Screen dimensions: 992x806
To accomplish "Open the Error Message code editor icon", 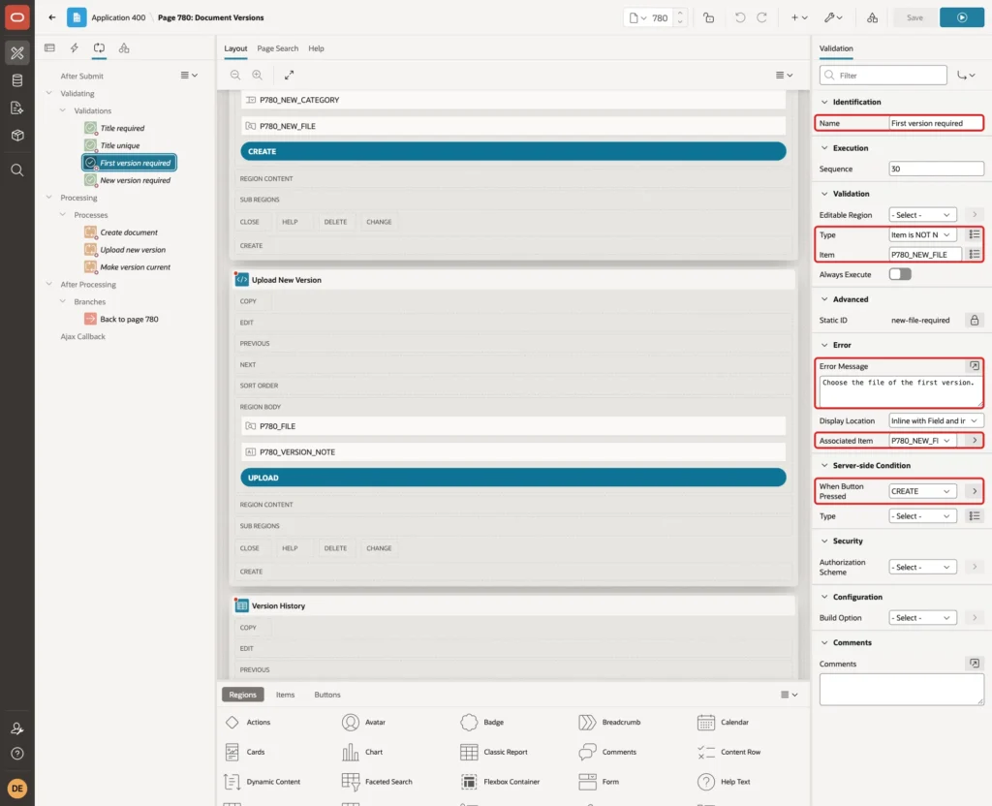I will (x=975, y=365).
